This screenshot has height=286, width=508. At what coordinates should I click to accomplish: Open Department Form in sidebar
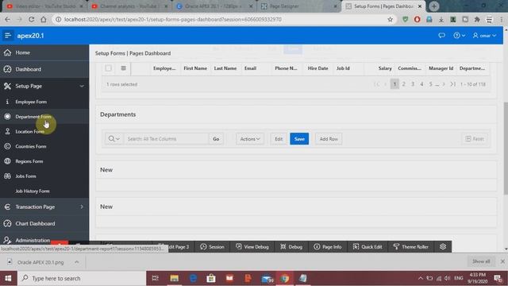tap(44, 117)
